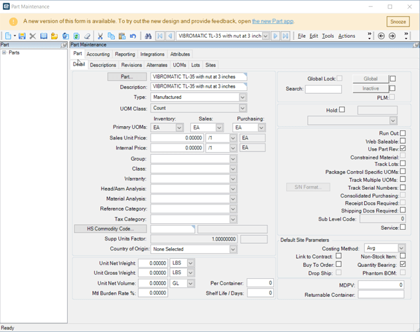Viewport: 420px width, 332px height.
Task: Expand the Parts tree node
Action: pos(4,52)
